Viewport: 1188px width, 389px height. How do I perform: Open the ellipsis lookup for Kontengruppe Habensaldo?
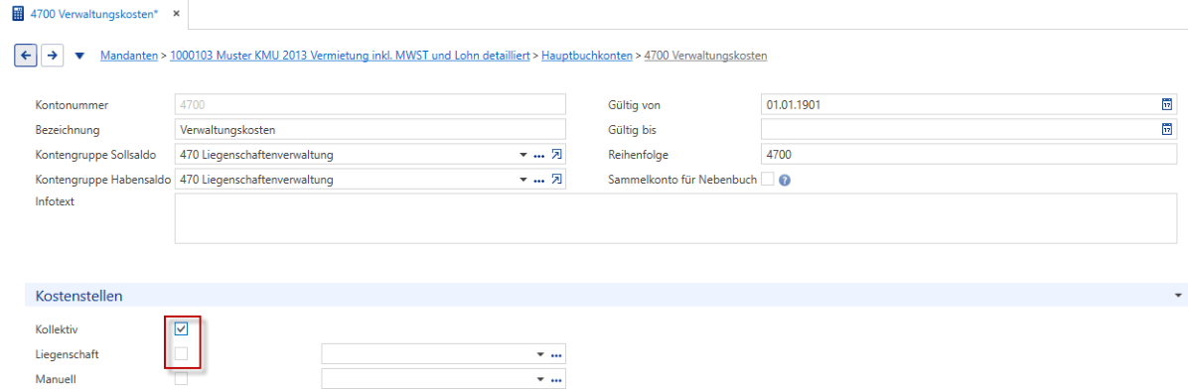(538, 181)
